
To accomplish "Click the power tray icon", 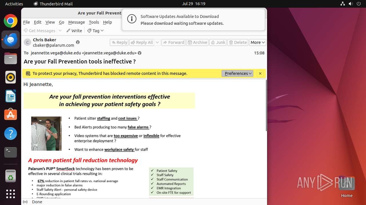I will click(359, 4).
